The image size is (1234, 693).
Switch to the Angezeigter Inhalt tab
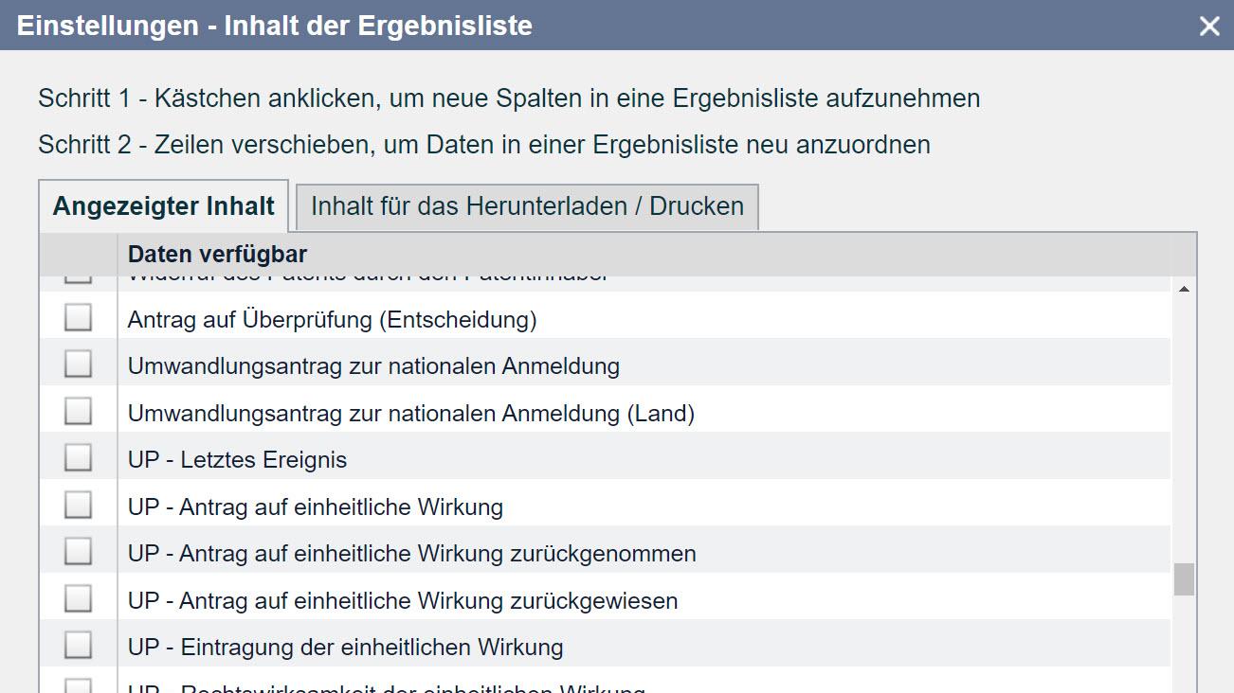point(164,206)
